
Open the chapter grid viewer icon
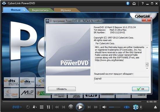[42, 107]
